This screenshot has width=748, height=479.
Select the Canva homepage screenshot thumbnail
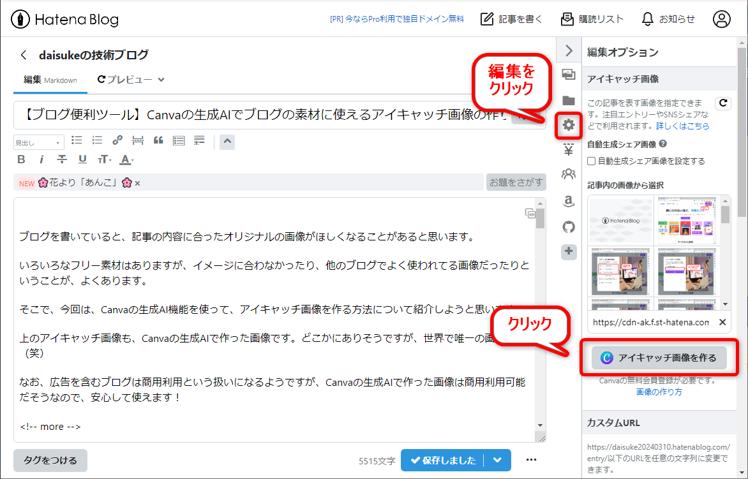[687, 221]
